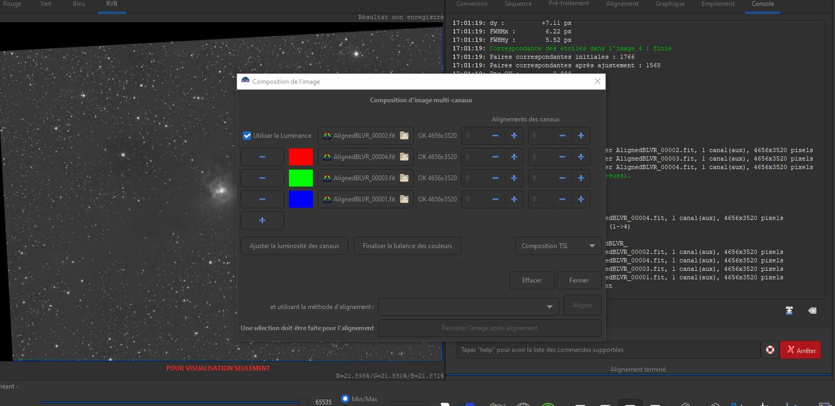Decrease X alignment for the blue layer

pyautogui.click(x=495, y=199)
